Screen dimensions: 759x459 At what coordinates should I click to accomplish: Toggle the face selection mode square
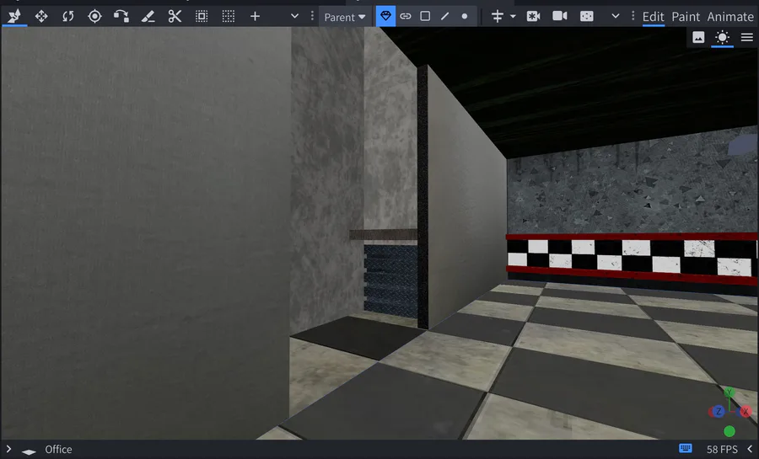coord(425,17)
